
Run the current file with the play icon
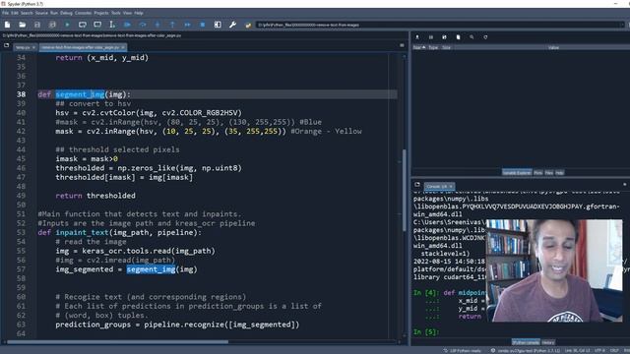[x=67, y=25]
